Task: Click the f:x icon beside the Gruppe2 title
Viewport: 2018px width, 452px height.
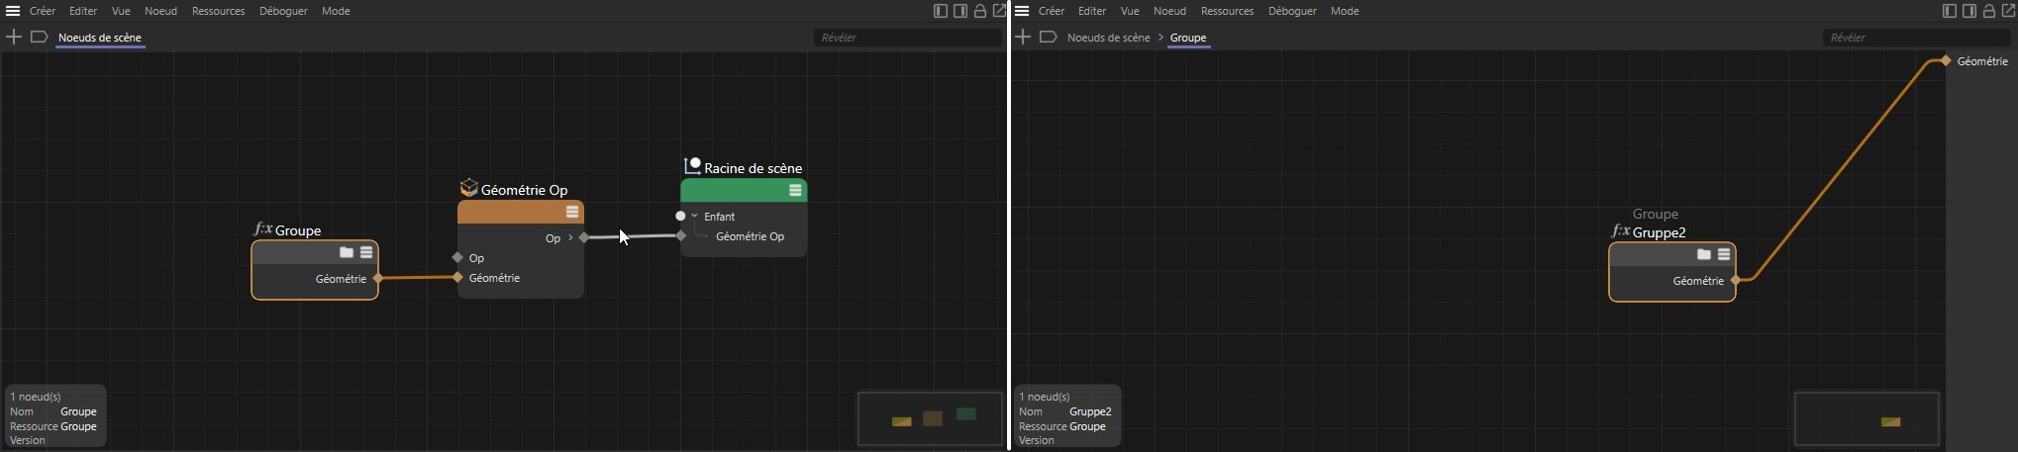Action: coord(1620,230)
